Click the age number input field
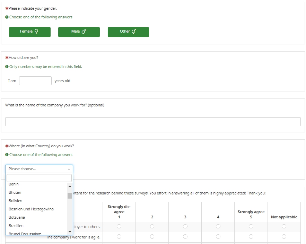Screen dimensions: 306x244 tap(35, 81)
